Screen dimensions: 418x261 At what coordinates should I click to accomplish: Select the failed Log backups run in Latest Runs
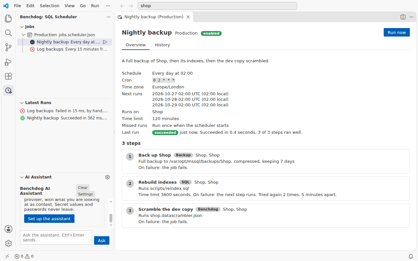click(x=65, y=111)
